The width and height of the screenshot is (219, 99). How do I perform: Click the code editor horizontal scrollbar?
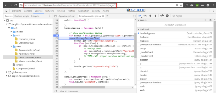[83, 87]
